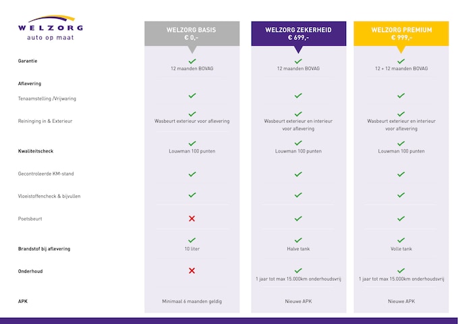458x324 pixels.
Task: Click the Tenaamstelling checkmark in Welzorg Premium
Action: pos(401,96)
